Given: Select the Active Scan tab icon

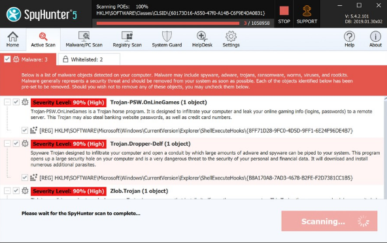Looking at the screenshot, I should 43,37.
